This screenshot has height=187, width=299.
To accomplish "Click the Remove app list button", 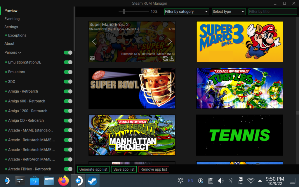I will coord(154,169).
